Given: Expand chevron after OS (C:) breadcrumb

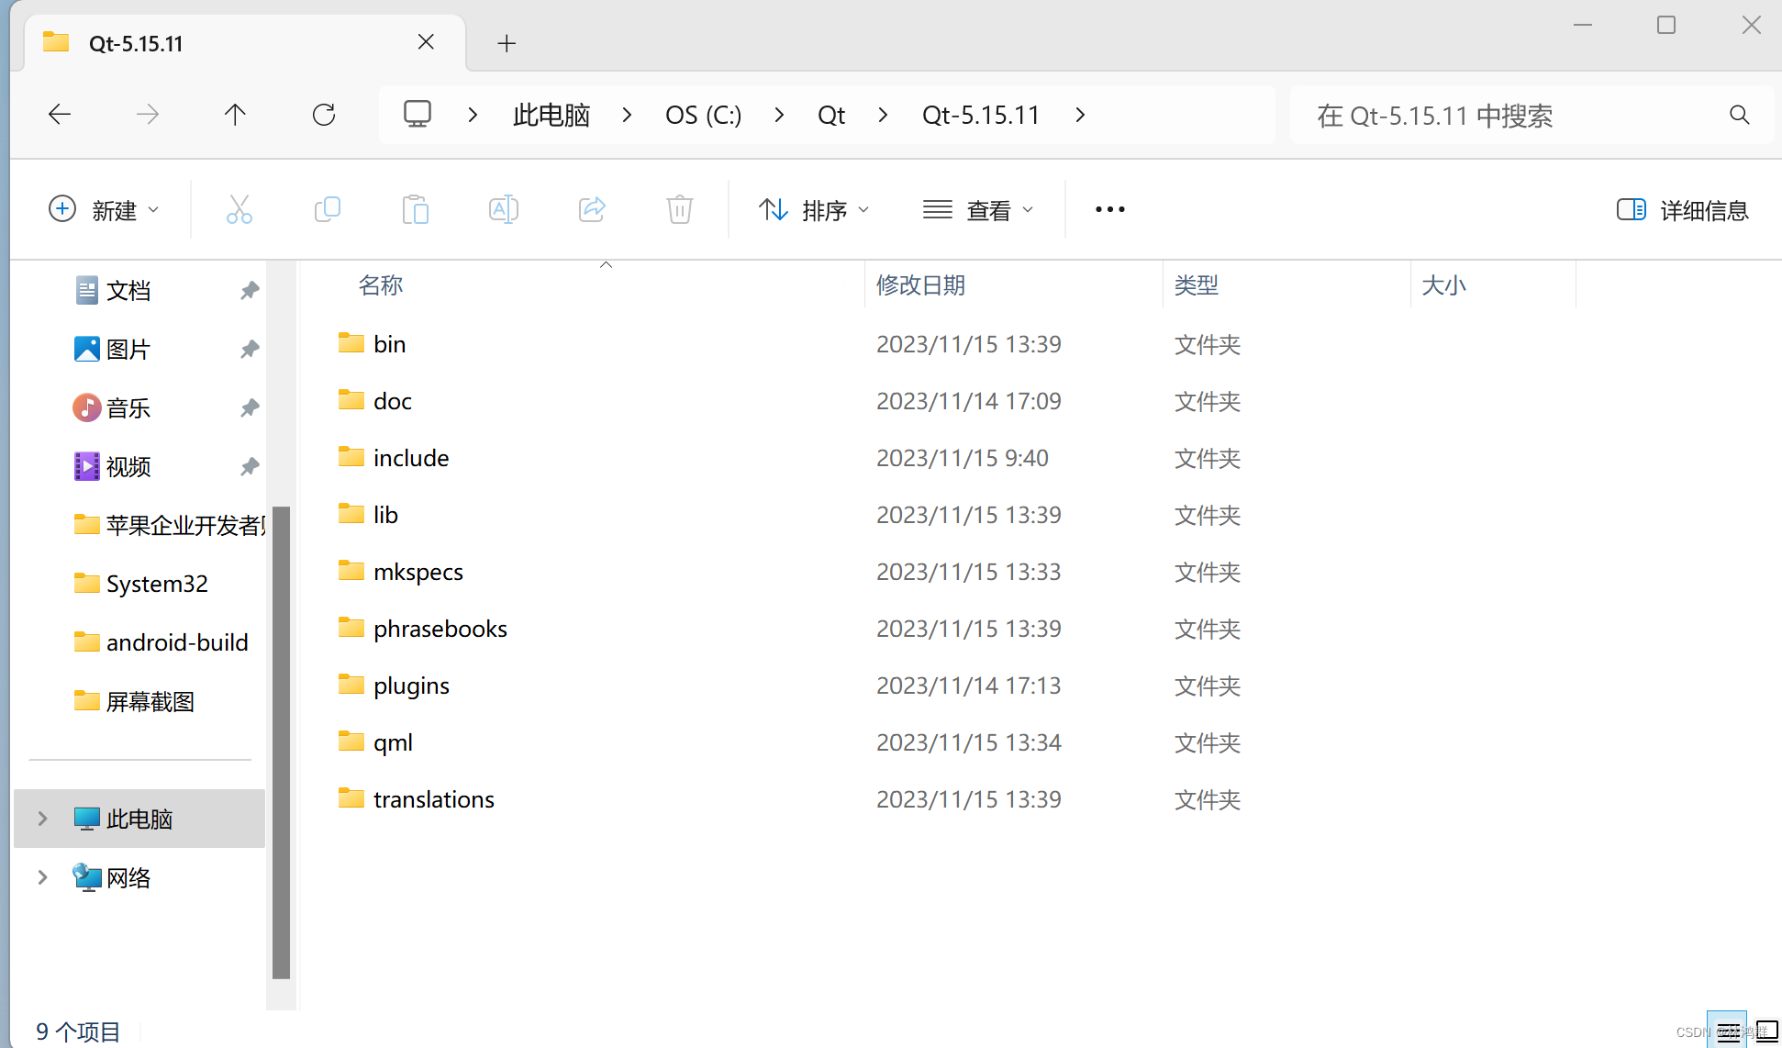Looking at the screenshot, I should point(779,115).
